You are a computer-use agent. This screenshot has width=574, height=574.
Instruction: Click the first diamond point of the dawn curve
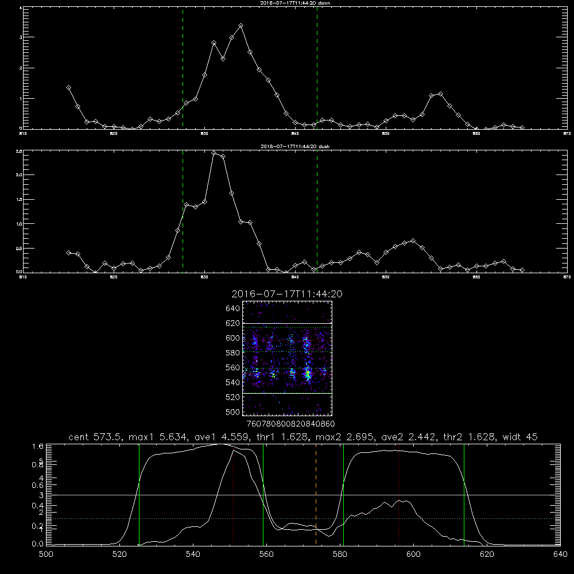click(x=68, y=87)
